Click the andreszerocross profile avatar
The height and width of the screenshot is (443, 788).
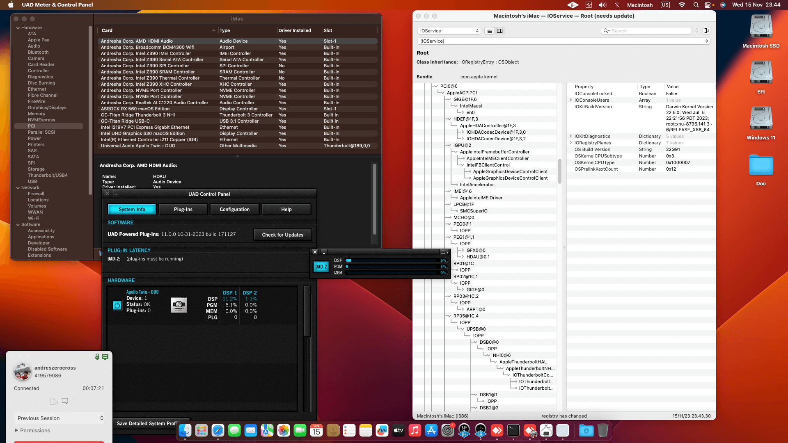22,372
